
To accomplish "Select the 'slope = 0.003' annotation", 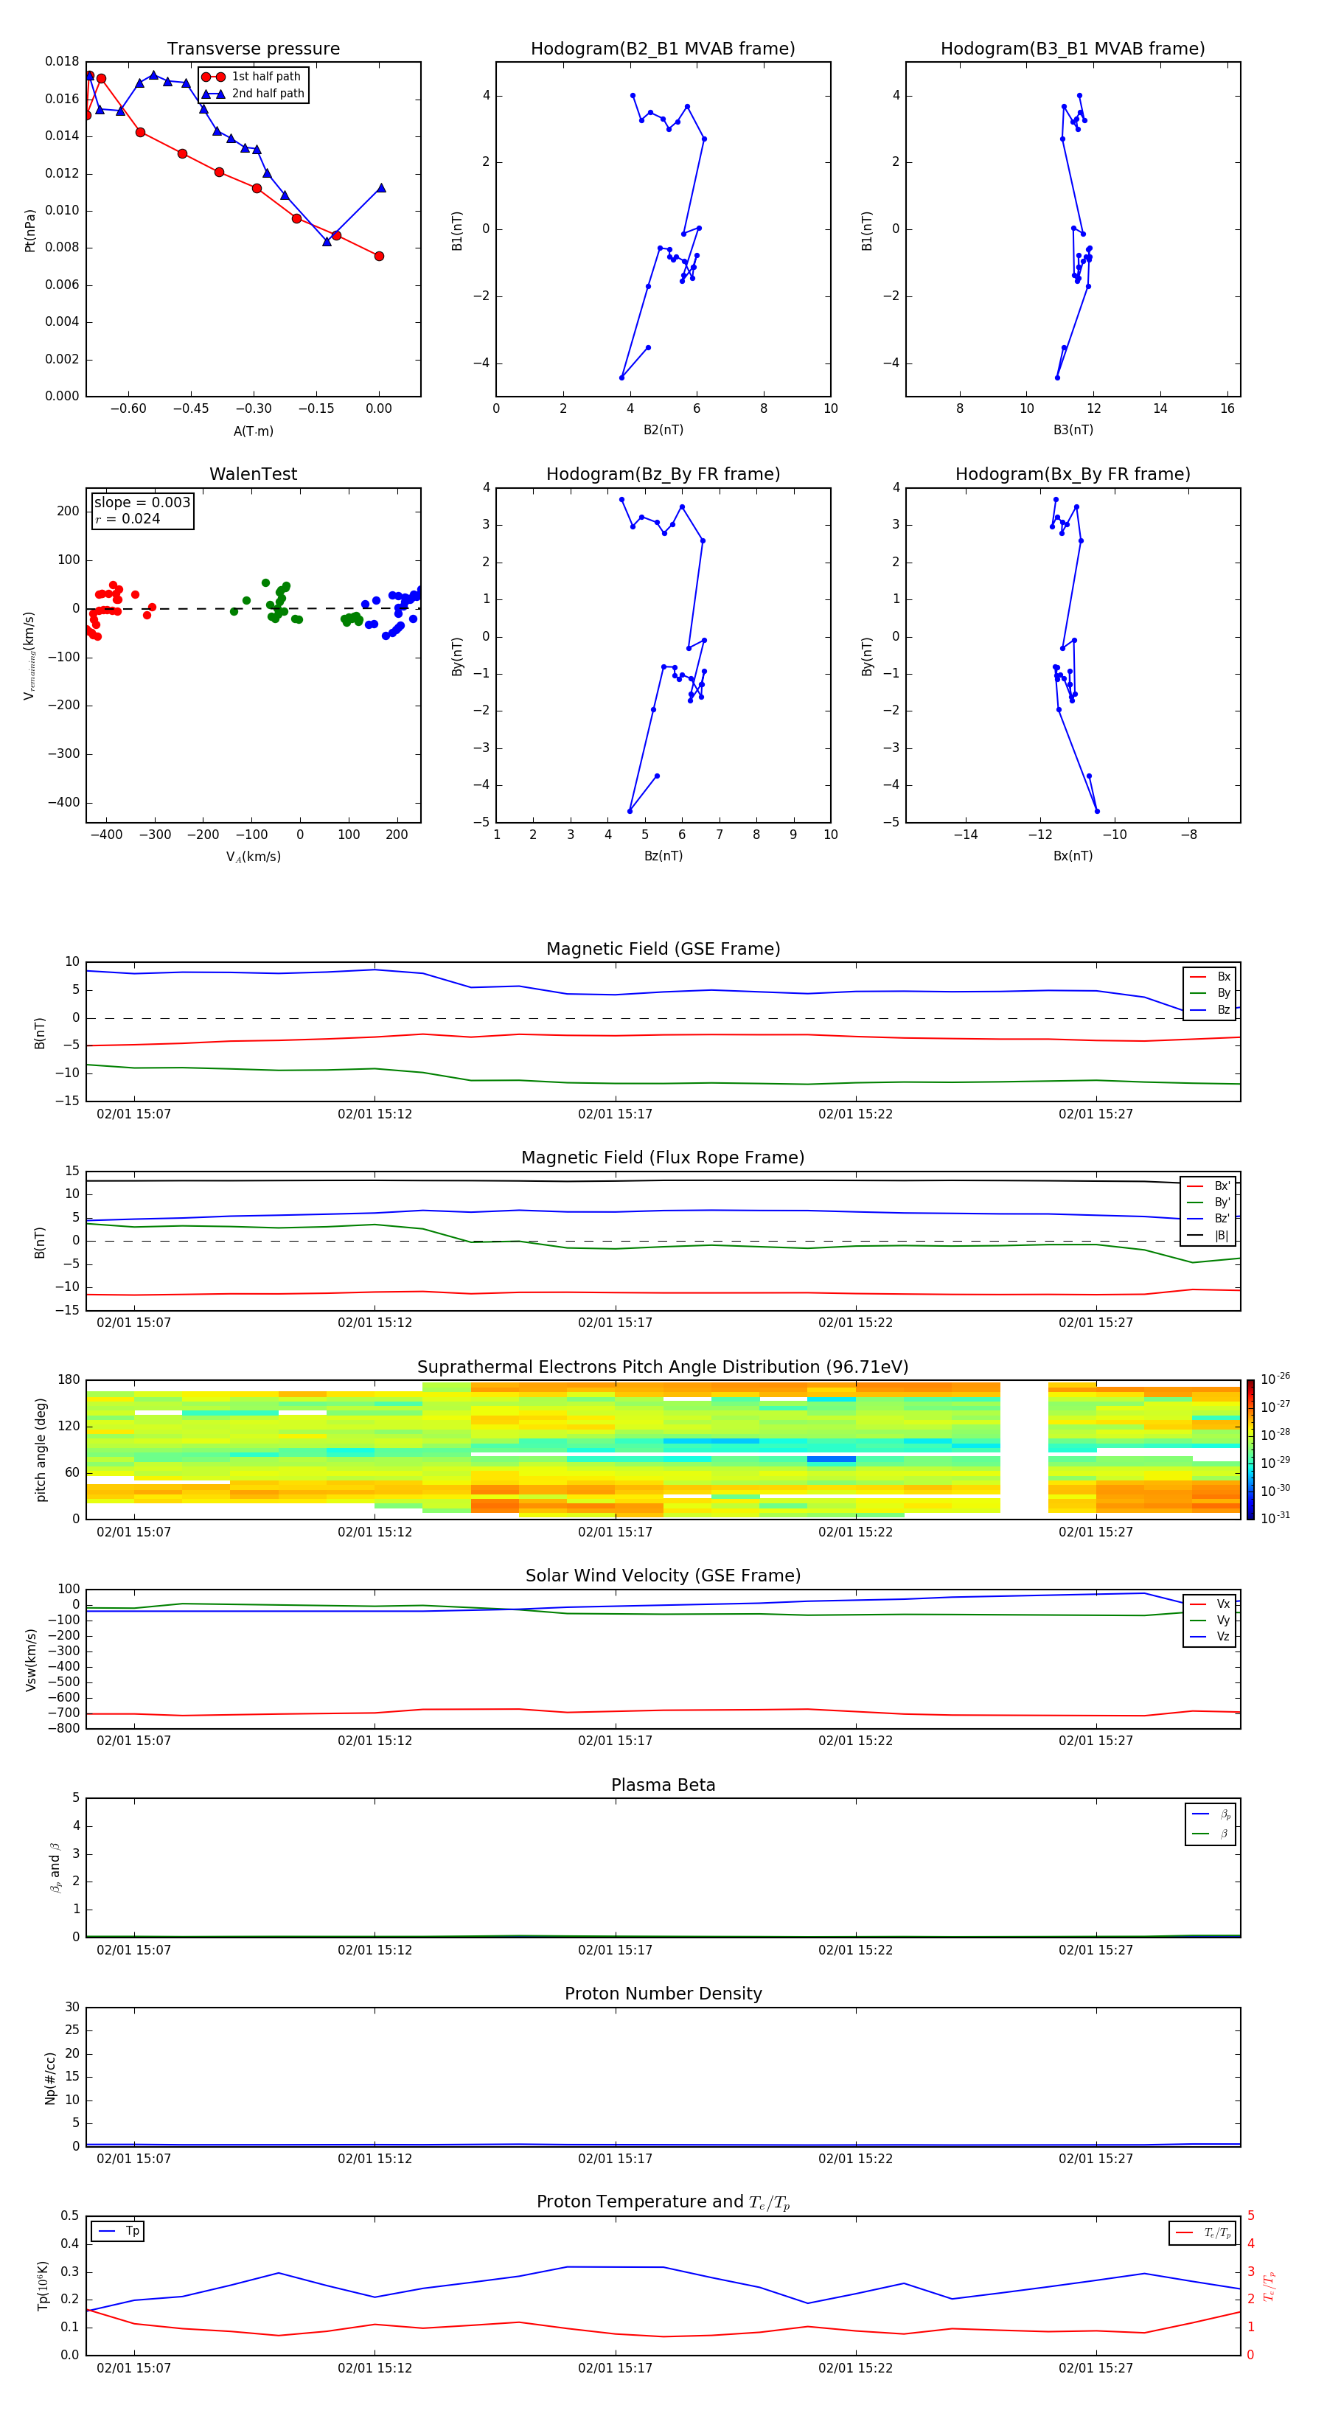I will pyautogui.click(x=142, y=503).
